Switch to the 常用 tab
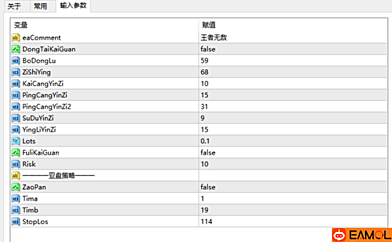This screenshot has width=392, height=242. [40, 7]
